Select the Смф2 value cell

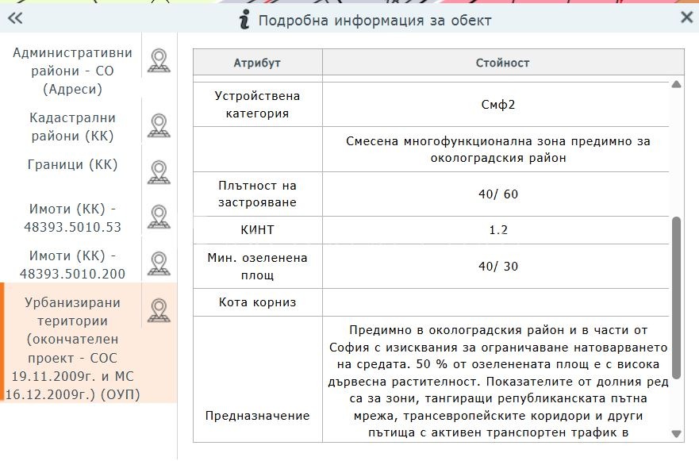pyautogui.click(x=500, y=103)
